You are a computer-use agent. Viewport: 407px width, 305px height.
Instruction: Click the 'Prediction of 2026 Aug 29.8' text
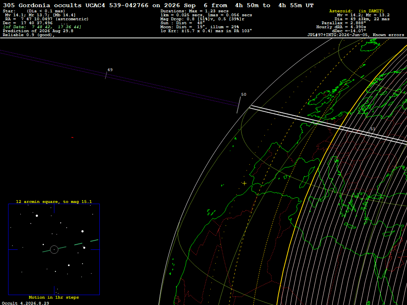[38, 31]
